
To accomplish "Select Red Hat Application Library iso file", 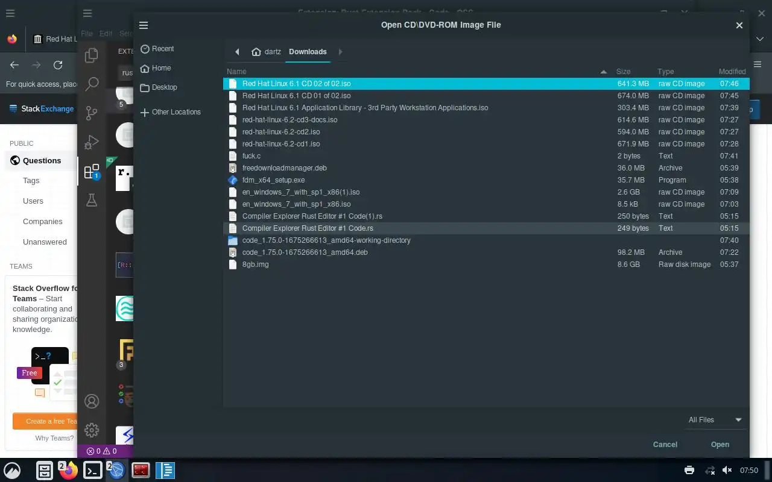I will (x=486, y=108).
